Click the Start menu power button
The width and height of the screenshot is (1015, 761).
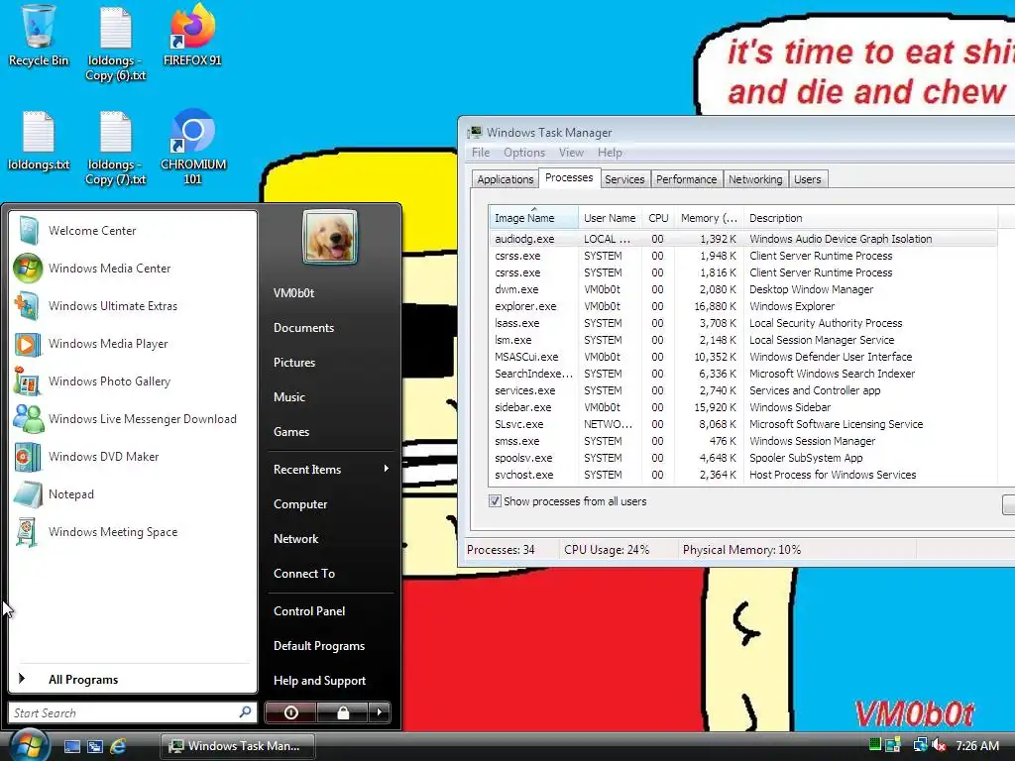pos(290,712)
